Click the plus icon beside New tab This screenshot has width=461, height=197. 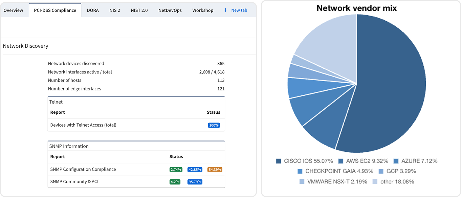tap(225, 10)
